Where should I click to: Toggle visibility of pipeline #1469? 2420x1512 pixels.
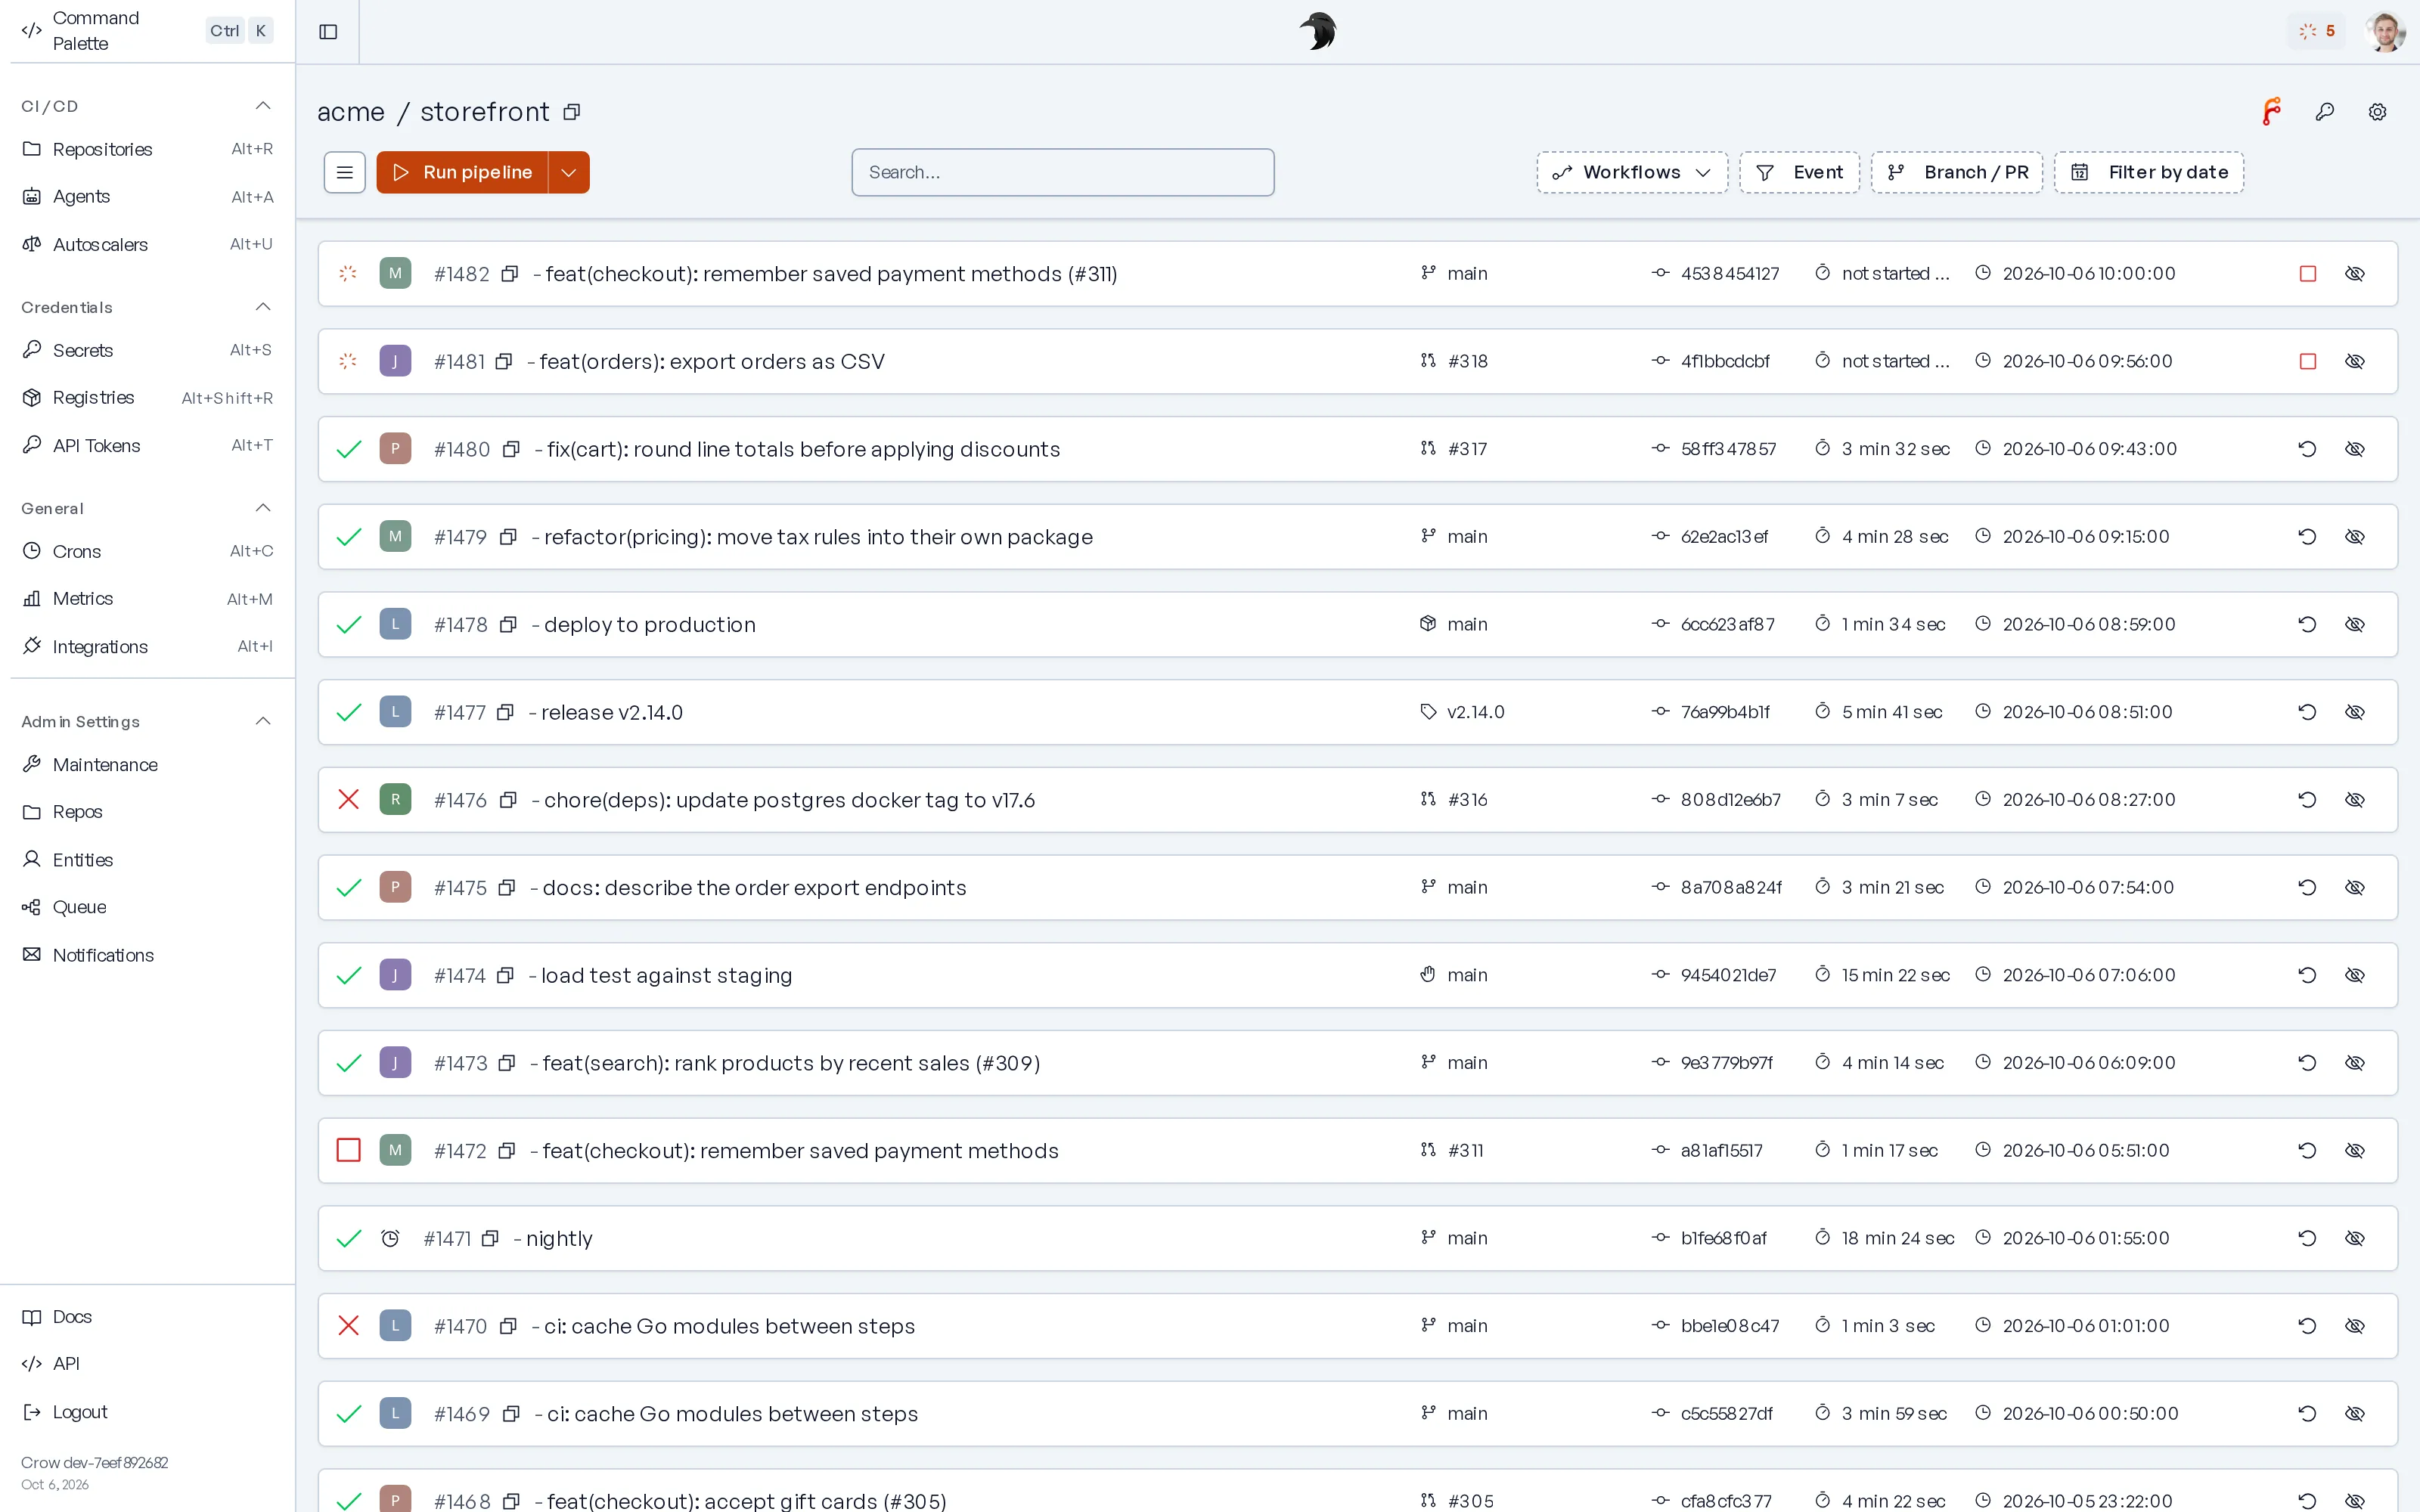(x=2355, y=1414)
